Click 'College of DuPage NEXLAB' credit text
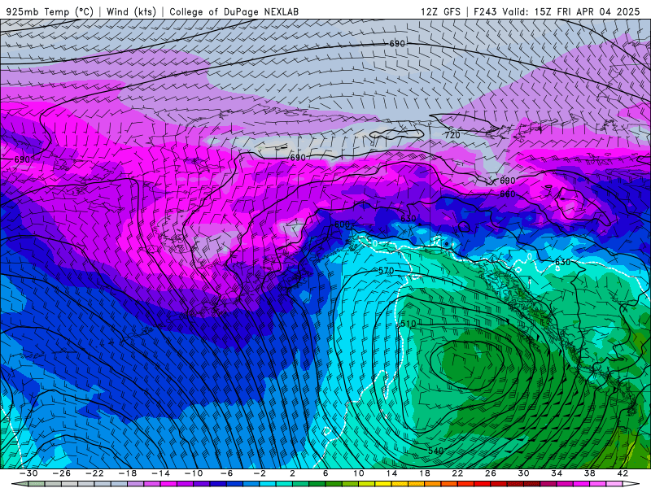Screen dimensions: 651x488 point(234,11)
